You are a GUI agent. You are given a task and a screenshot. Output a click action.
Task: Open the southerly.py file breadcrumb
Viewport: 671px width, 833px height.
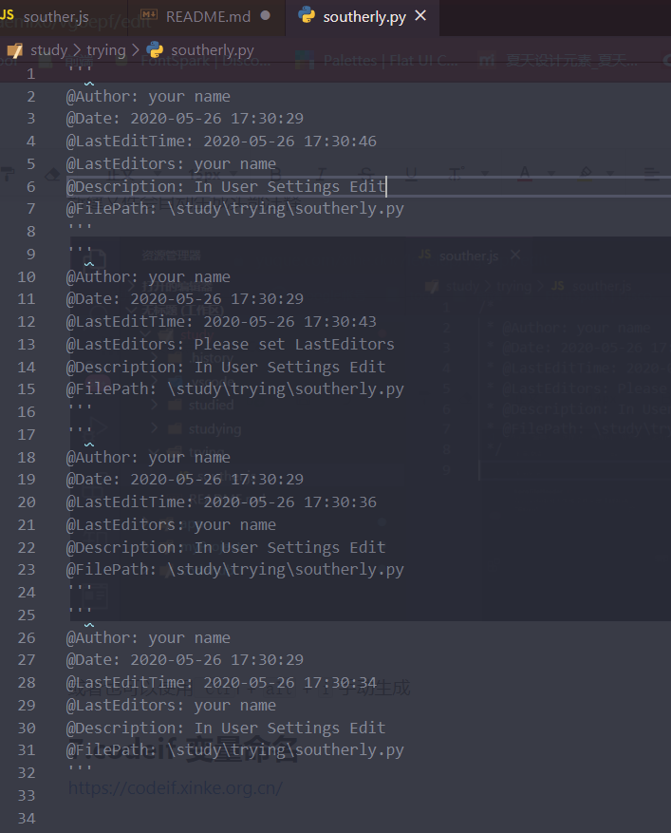pyautogui.click(x=213, y=50)
